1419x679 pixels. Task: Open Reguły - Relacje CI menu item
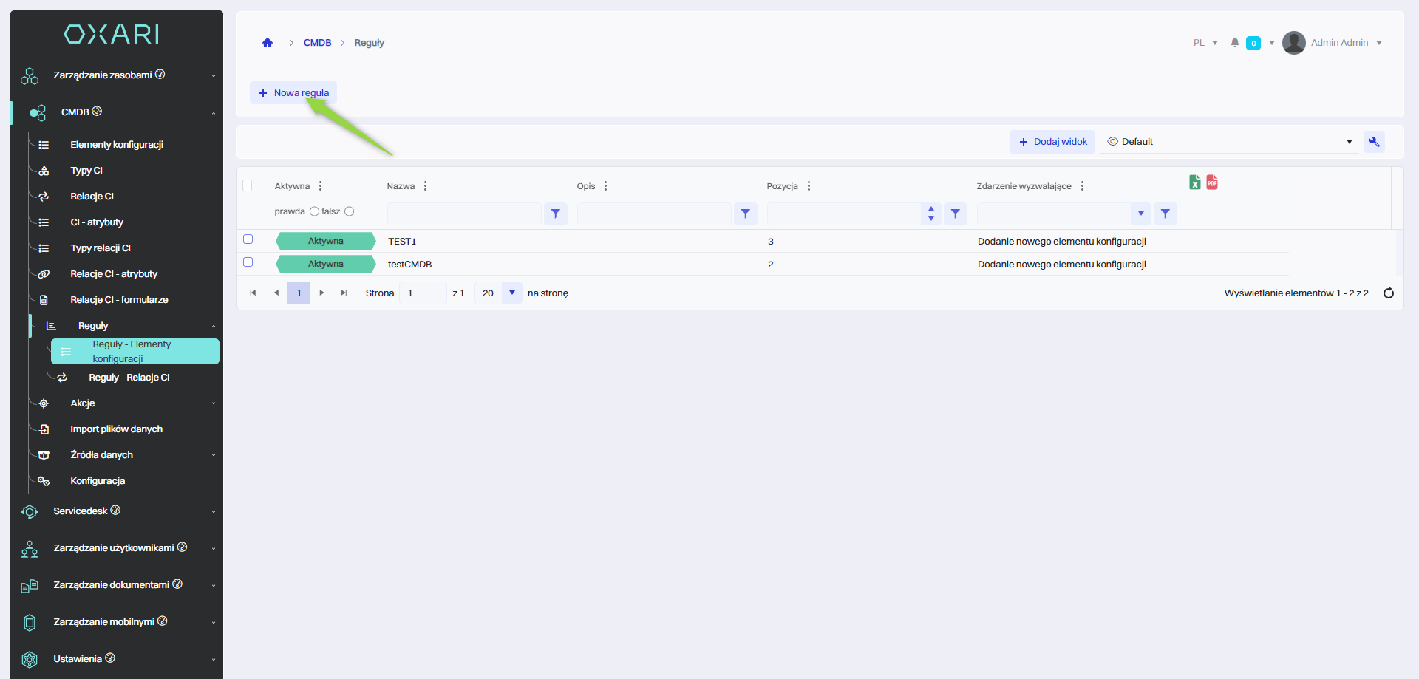pyautogui.click(x=129, y=378)
